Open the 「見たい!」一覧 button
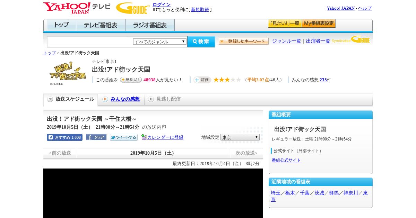 click(x=285, y=24)
